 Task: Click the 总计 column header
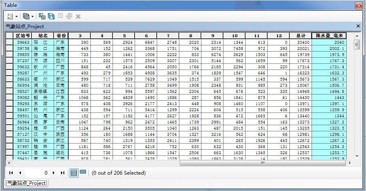300,36
